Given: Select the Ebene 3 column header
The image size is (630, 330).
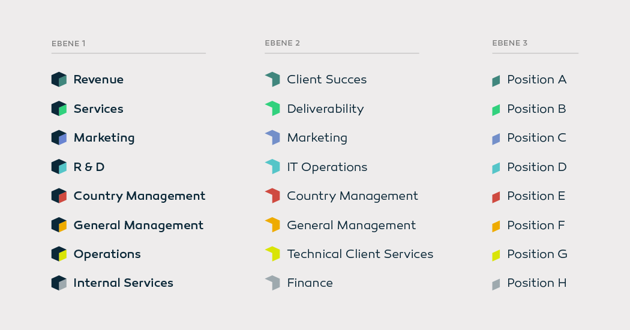Looking at the screenshot, I should [x=510, y=43].
